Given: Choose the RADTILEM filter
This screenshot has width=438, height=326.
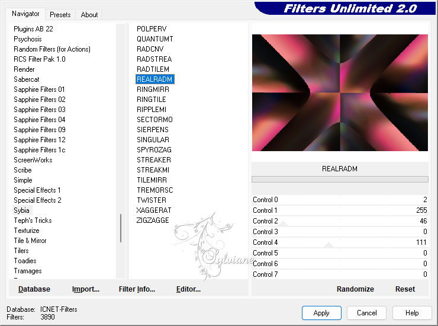Looking at the screenshot, I should point(153,69).
